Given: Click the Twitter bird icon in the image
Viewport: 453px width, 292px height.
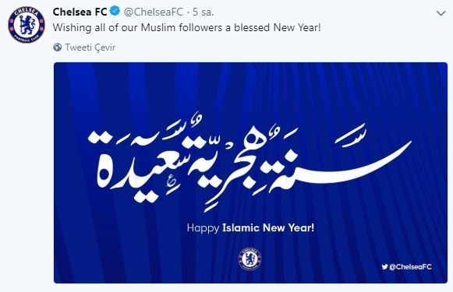Looking at the screenshot, I should 384,267.
